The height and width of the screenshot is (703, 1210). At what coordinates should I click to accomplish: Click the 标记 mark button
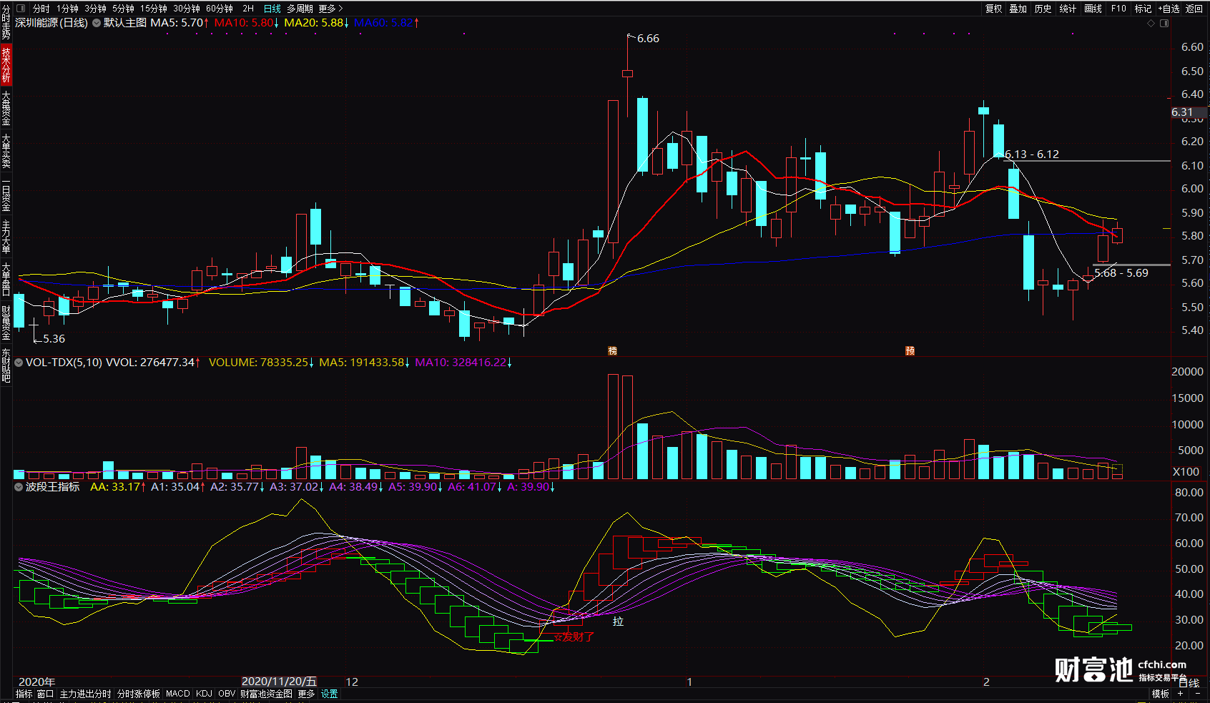[1143, 9]
